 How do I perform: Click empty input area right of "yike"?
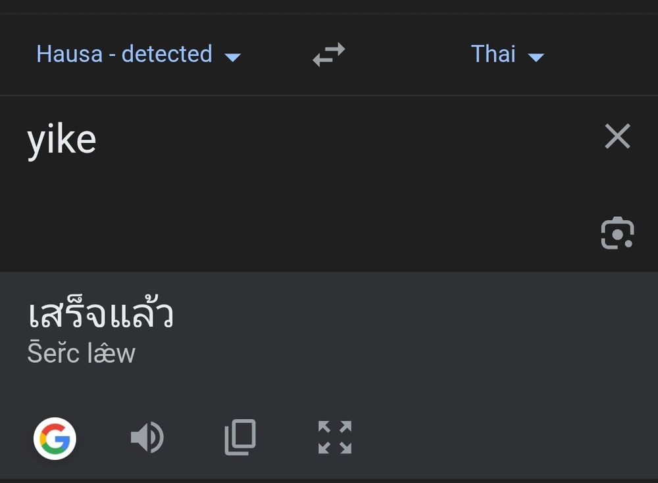(329, 139)
